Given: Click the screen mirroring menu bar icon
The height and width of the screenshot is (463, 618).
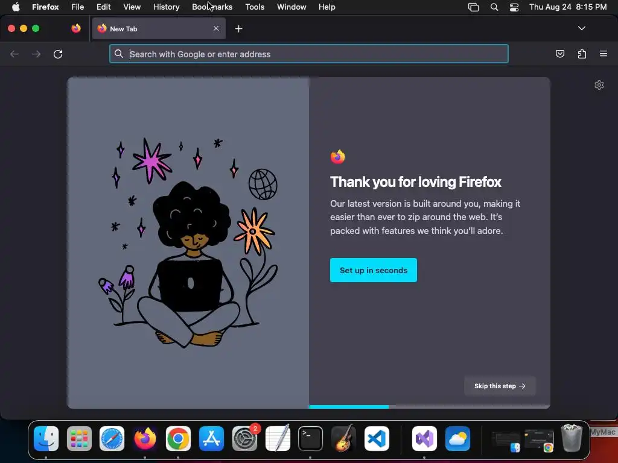Looking at the screenshot, I should (473, 7).
